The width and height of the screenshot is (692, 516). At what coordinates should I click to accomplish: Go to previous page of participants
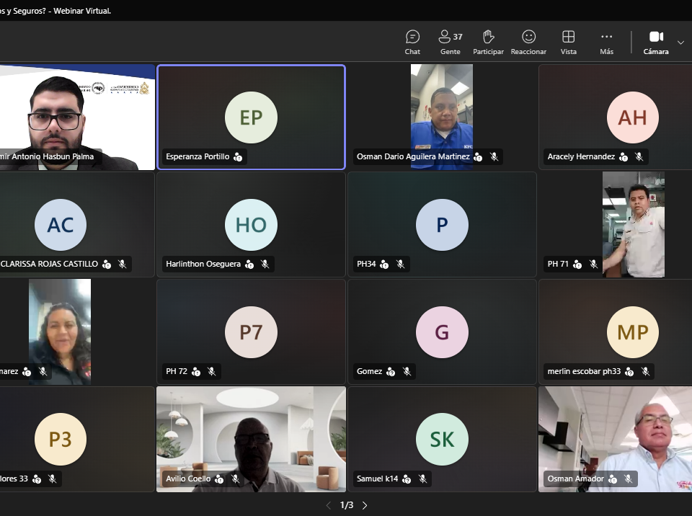tap(329, 505)
